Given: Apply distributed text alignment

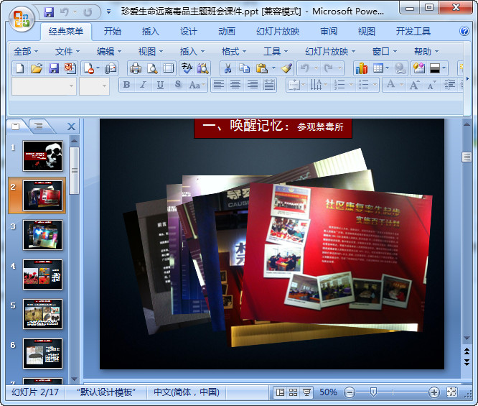Looking at the screenshot, I should click(x=269, y=85).
